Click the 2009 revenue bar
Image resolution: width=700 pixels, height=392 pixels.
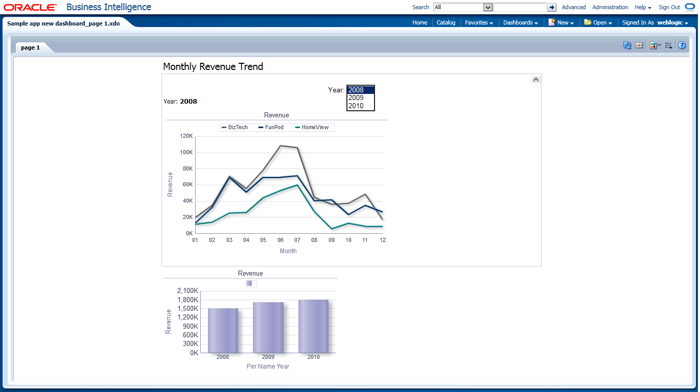pos(268,327)
